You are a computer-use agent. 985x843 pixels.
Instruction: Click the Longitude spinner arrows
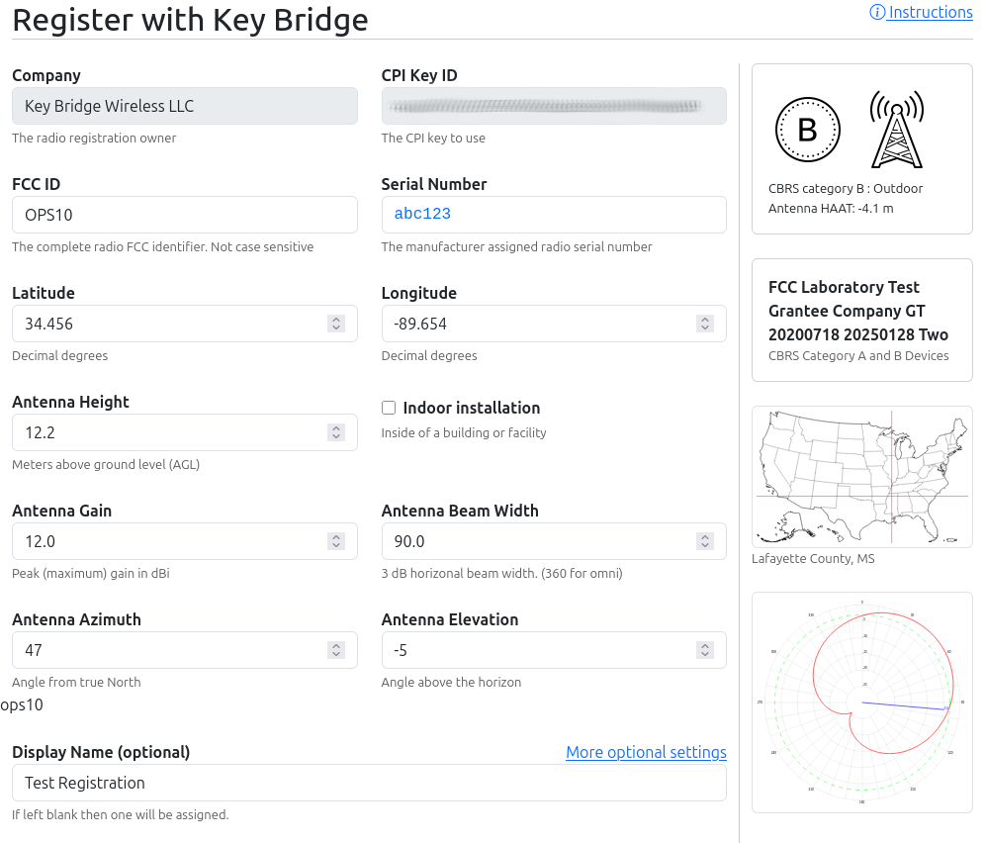tap(705, 324)
